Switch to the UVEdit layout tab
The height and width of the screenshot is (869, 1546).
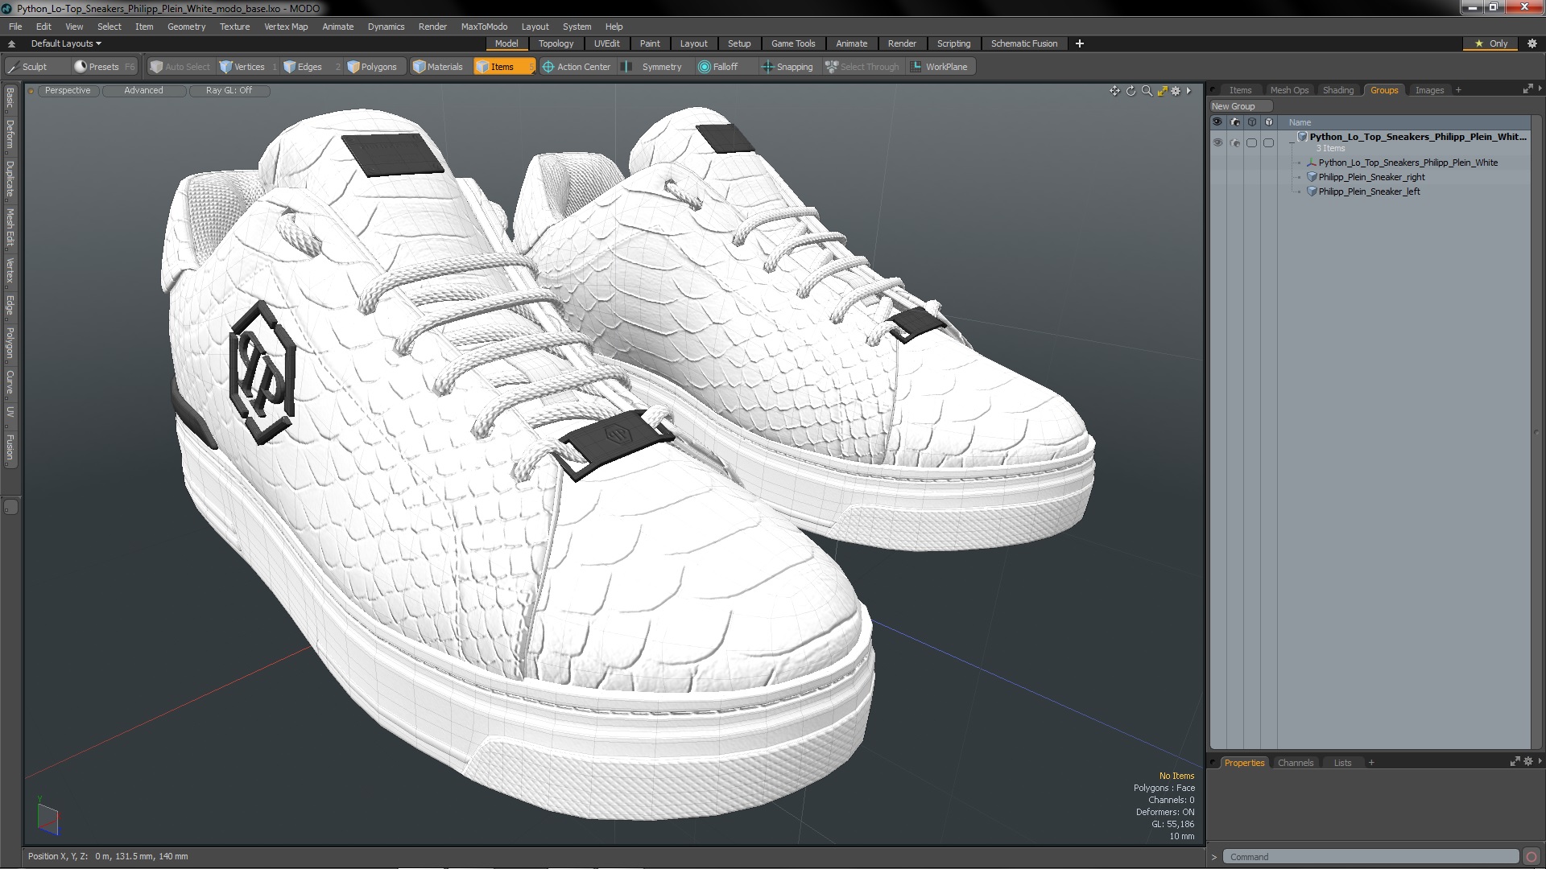tap(606, 43)
